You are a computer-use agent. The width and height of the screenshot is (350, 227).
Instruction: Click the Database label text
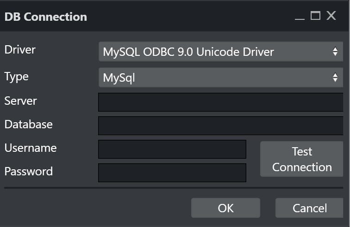[29, 124]
